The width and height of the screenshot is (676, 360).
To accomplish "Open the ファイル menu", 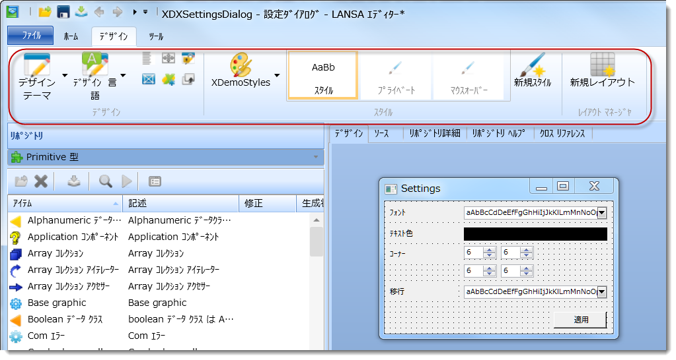I will [30, 35].
